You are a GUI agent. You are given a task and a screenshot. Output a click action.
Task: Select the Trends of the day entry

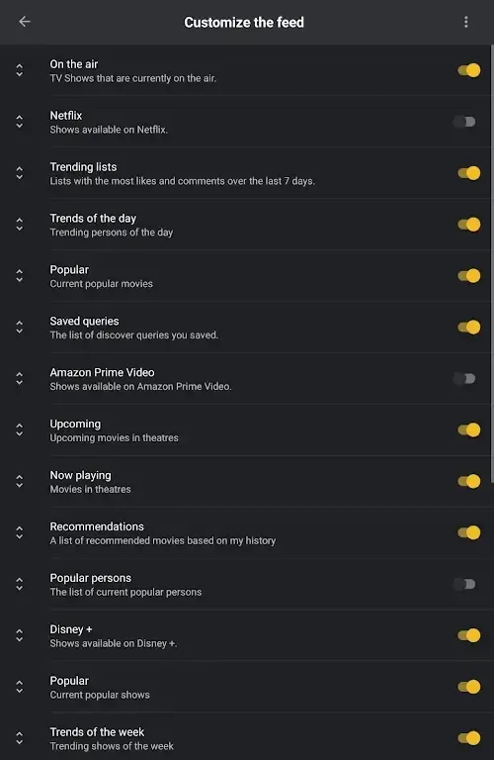pos(246,225)
